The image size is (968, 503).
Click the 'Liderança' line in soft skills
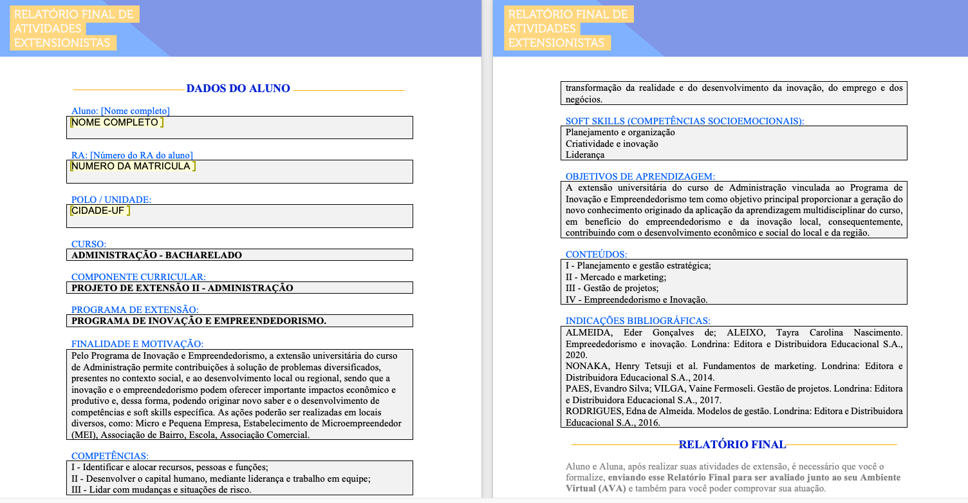coord(585,155)
